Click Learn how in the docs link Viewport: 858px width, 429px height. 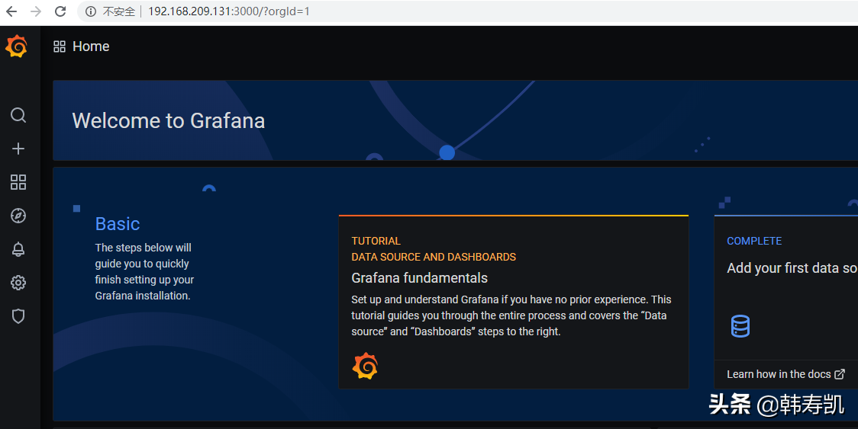785,374
